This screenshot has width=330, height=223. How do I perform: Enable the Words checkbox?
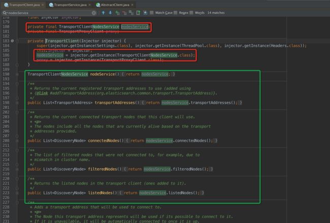(x=191, y=13)
